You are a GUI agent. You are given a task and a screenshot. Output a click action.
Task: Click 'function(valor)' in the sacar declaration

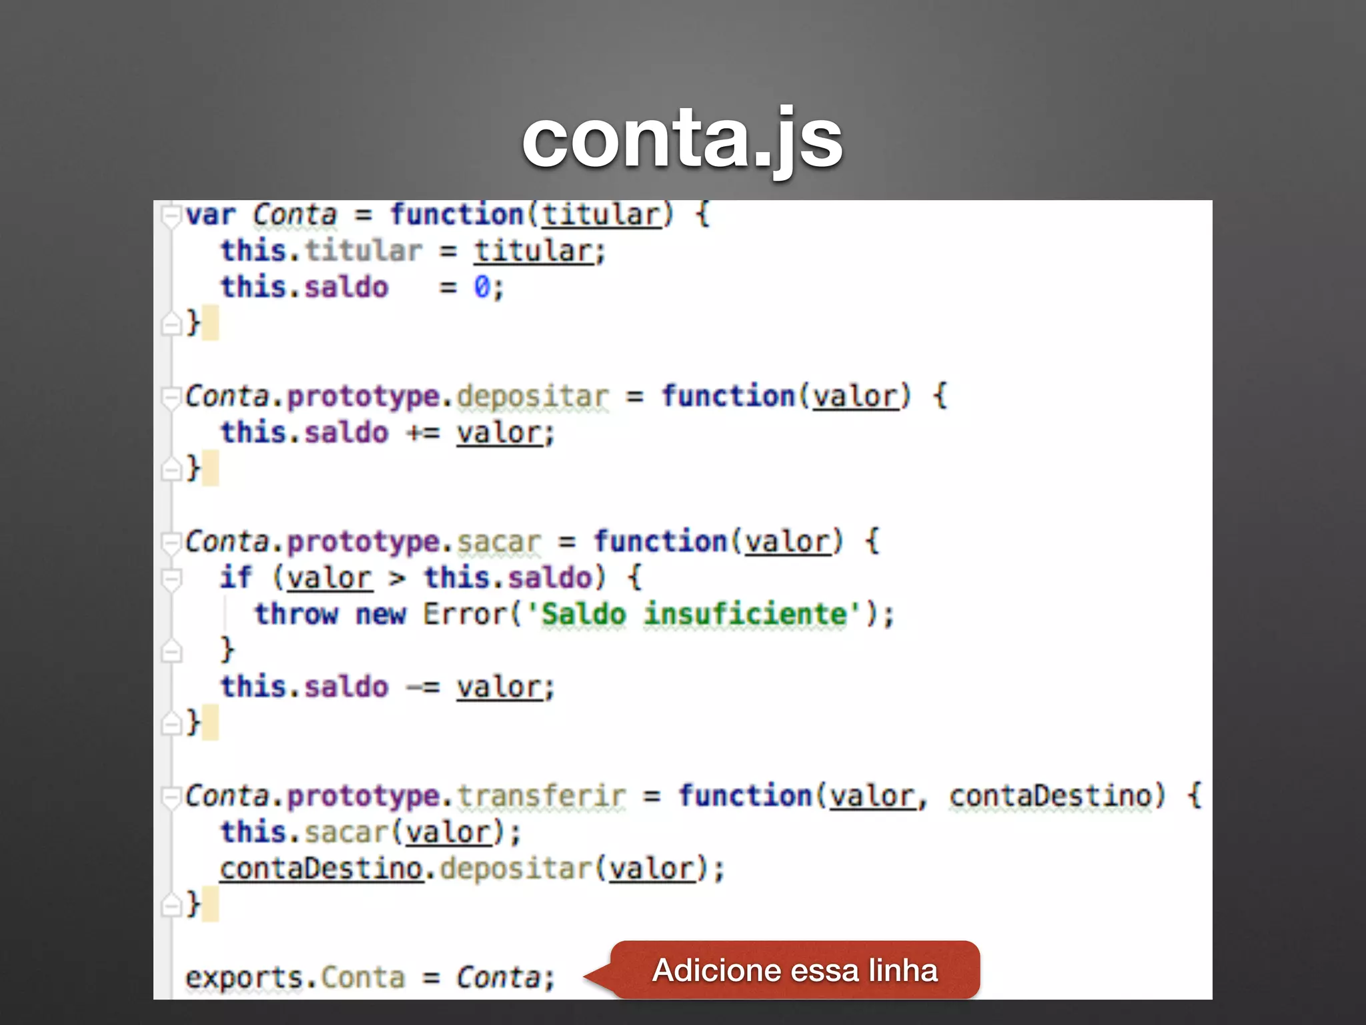(x=718, y=542)
